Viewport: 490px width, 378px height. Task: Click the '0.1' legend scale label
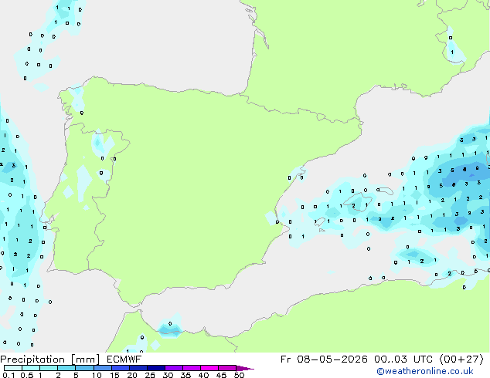tap(9, 375)
